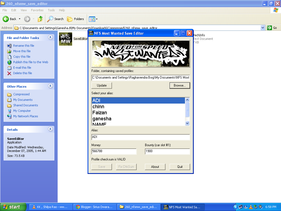281x211 pixels.
Task: Click the E-mail envelope icon
Action: [9, 68]
